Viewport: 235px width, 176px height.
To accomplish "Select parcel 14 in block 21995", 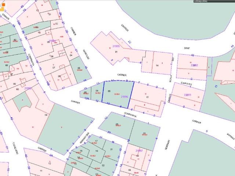I will point(157,65).
